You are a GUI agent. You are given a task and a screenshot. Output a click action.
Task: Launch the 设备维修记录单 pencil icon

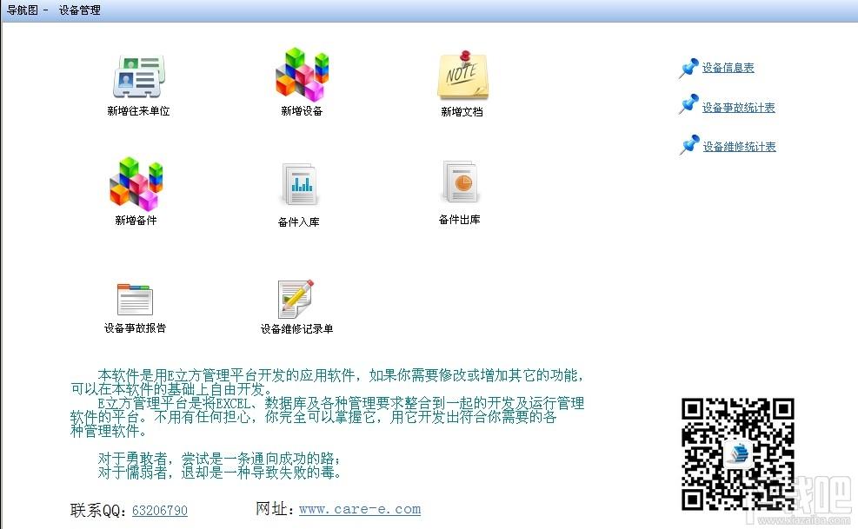click(x=296, y=299)
